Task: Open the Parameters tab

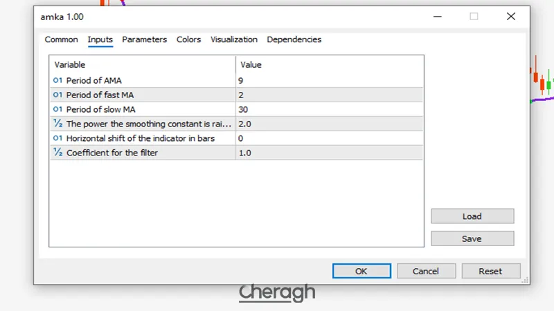Action: (144, 40)
